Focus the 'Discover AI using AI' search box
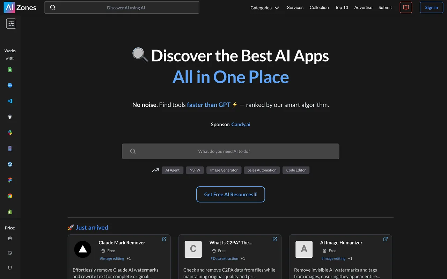 click(x=122, y=7)
